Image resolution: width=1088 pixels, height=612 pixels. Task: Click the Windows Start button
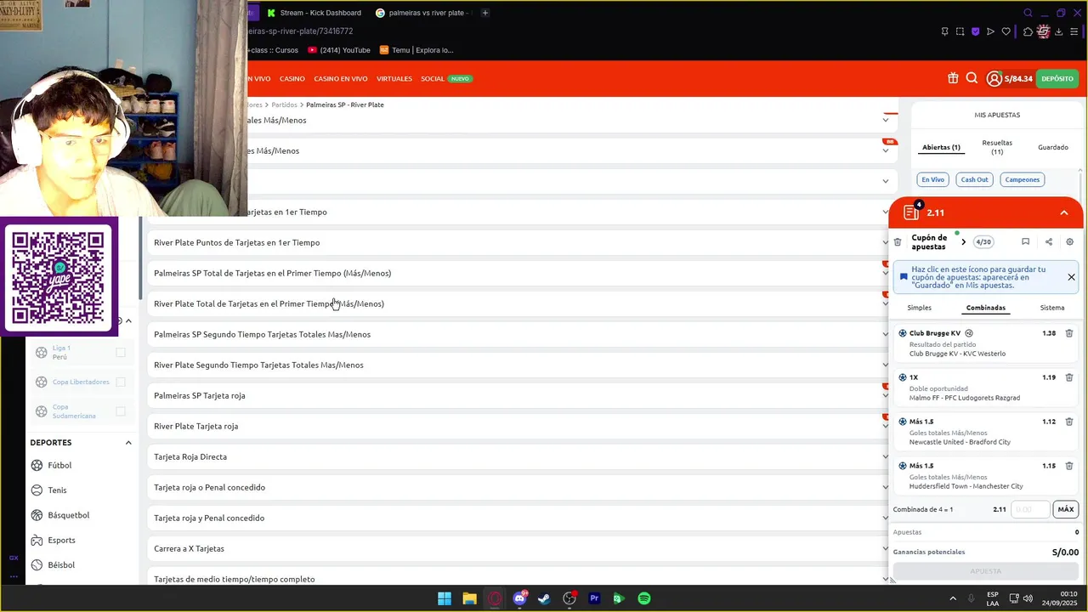(x=445, y=598)
